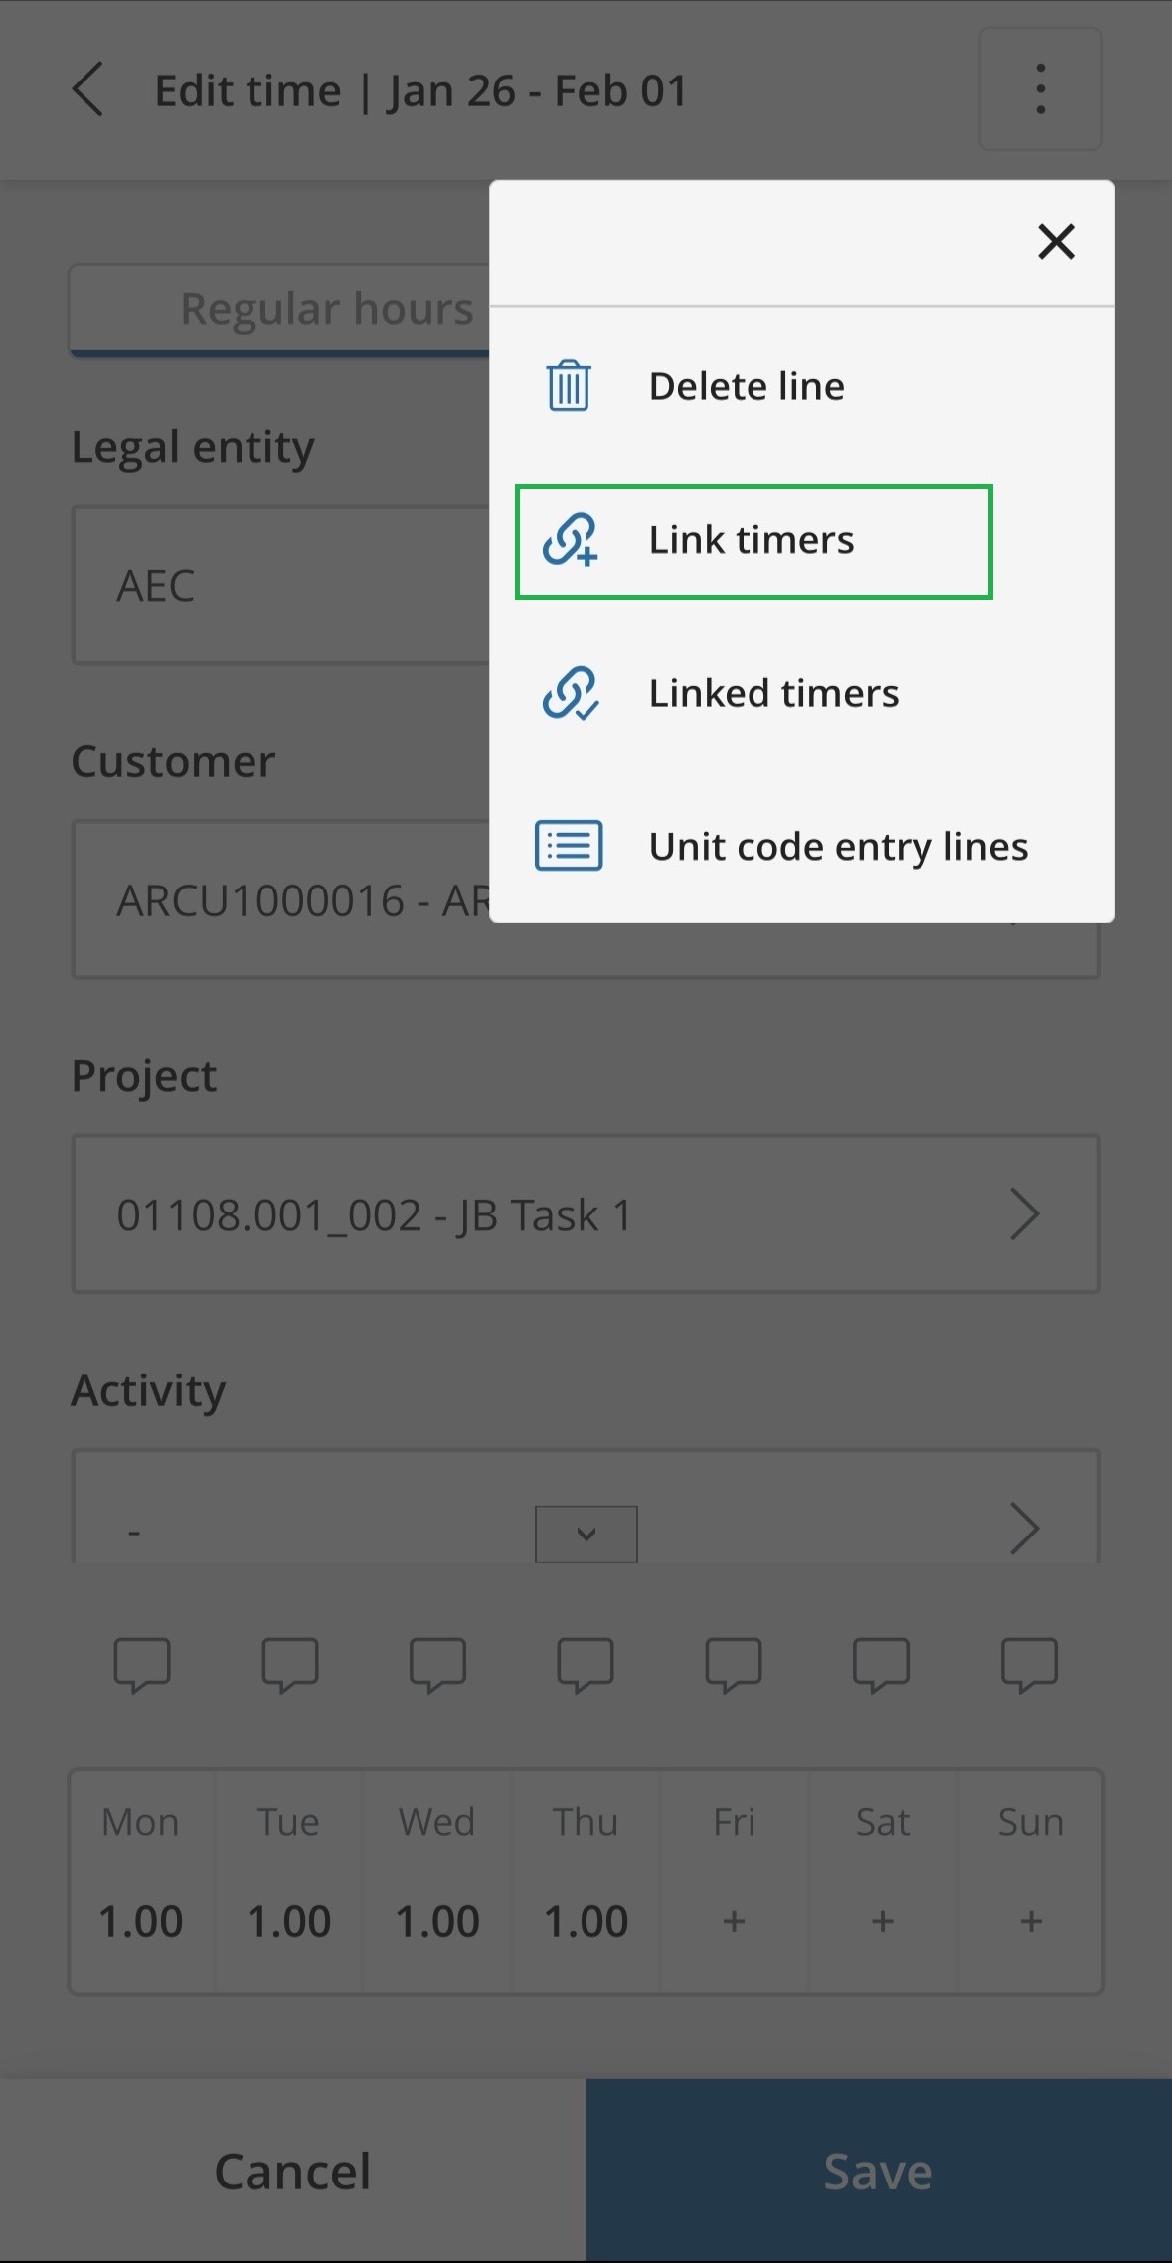Viewport: 1172px width, 2263px height.
Task: Close the popup menu with X
Action: pos(1056,242)
